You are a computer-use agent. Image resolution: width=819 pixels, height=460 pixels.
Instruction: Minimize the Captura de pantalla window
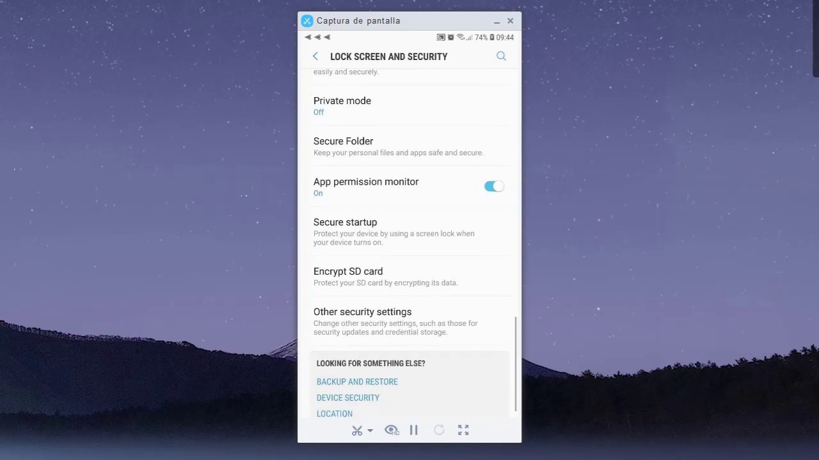point(497,21)
